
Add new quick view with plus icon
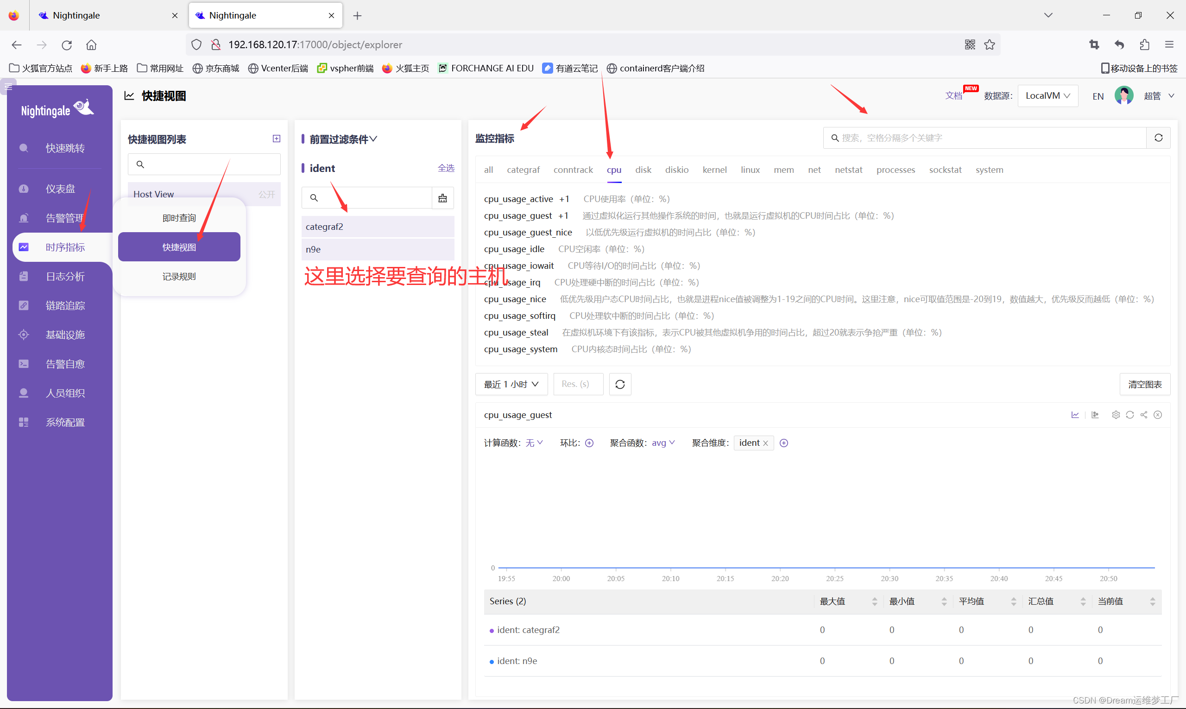(276, 139)
